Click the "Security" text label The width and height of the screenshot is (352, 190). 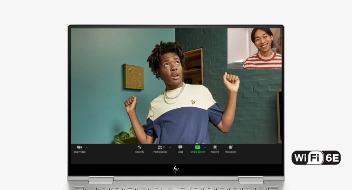(140, 152)
